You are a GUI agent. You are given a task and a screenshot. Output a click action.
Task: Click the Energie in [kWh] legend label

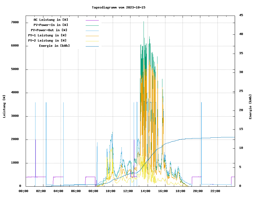coord(54,46)
